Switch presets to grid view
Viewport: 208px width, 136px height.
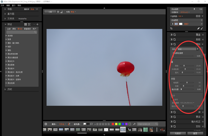tap(26, 24)
